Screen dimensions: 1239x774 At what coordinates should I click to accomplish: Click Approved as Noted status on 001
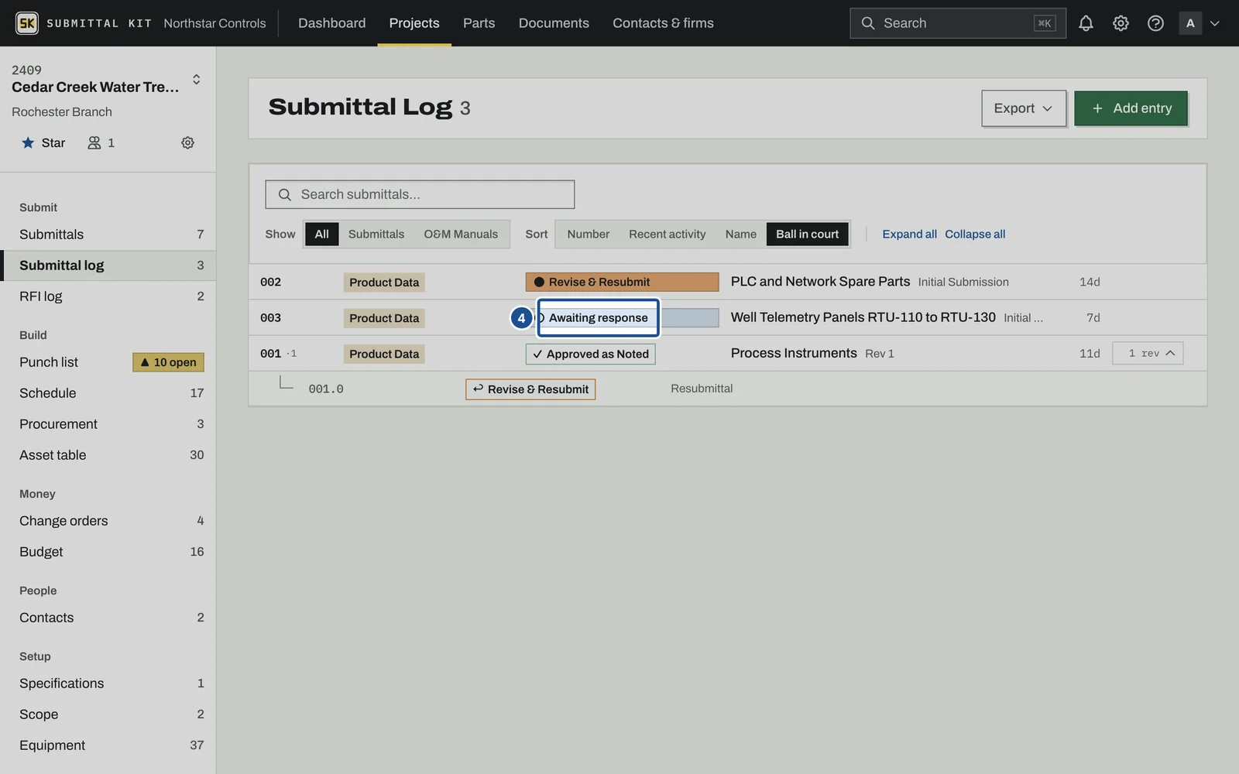pyautogui.click(x=590, y=354)
